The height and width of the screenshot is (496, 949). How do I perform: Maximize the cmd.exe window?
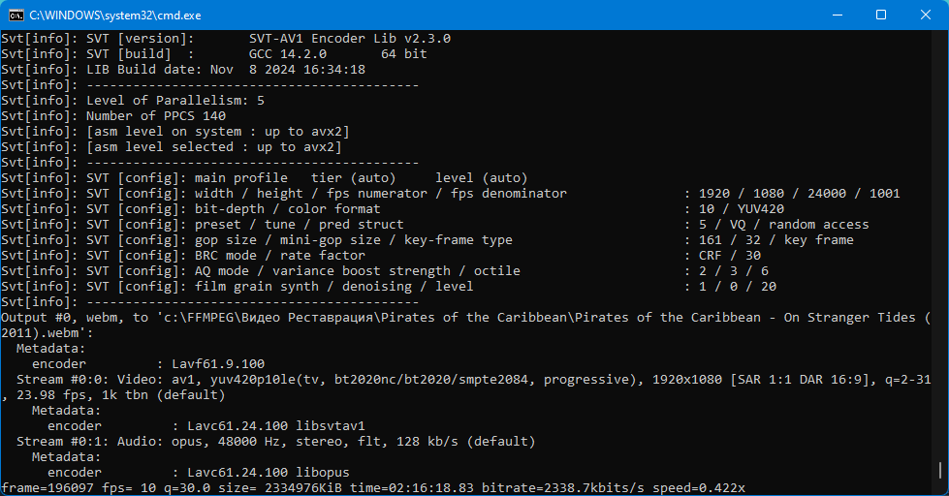(x=880, y=15)
